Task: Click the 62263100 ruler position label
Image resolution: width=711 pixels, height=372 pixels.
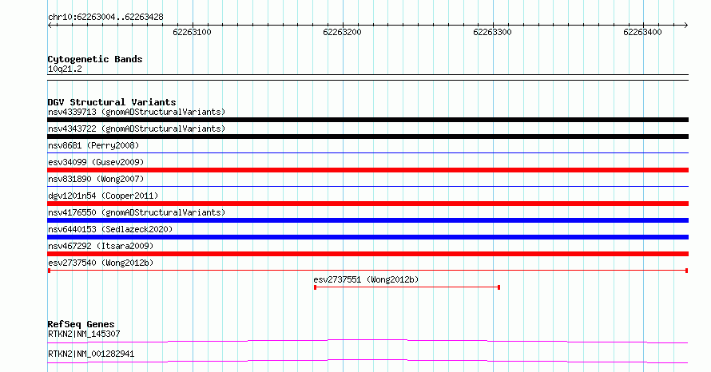Action: [192, 32]
